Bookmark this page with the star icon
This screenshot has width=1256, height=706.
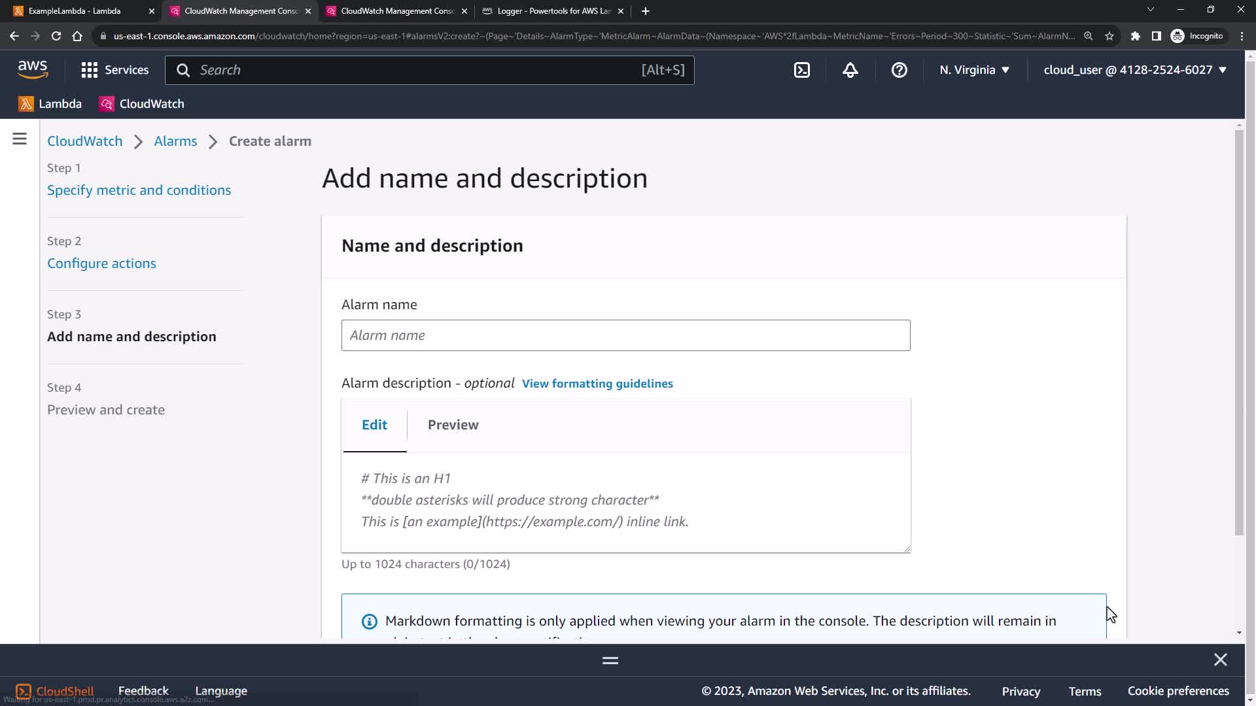(1109, 36)
